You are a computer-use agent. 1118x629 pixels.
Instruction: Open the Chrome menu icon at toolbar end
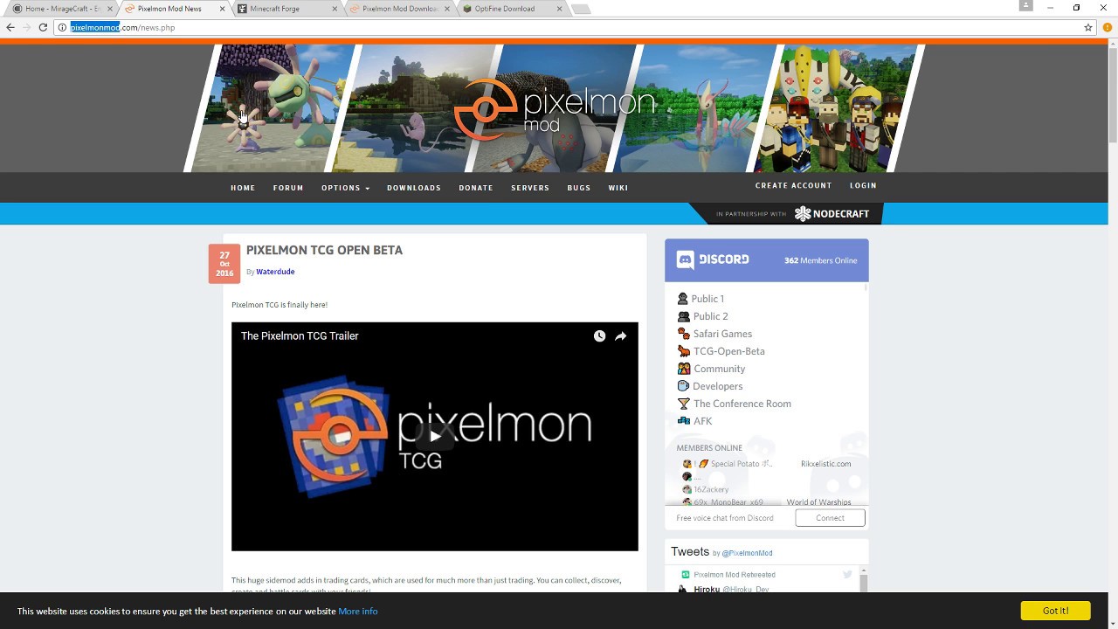point(1108,27)
